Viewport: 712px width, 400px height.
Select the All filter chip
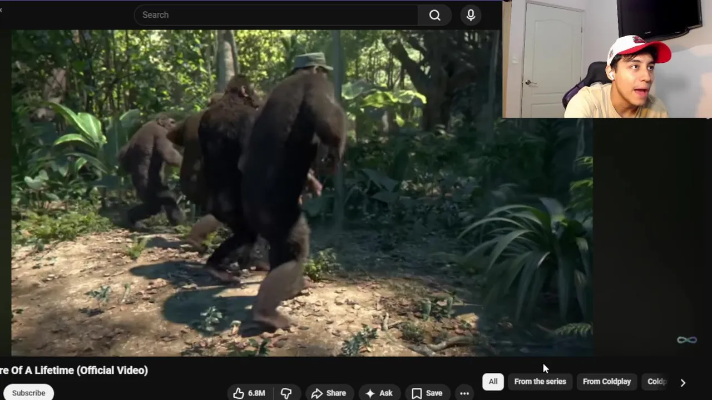pos(493,382)
